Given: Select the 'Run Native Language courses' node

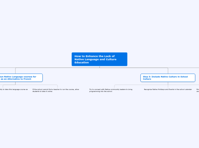Looking at the screenshot, I should [19, 78].
